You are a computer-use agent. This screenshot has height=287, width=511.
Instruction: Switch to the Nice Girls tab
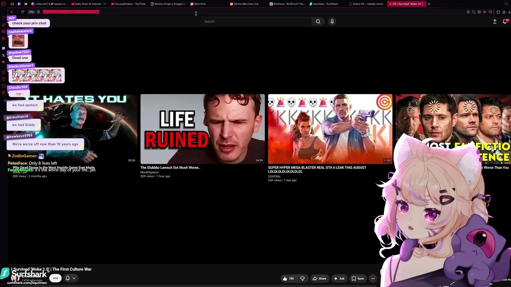[208, 4]
